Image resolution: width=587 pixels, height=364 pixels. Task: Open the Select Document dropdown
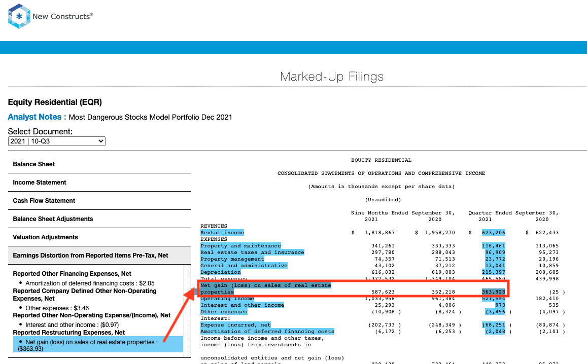pos(56,141)
